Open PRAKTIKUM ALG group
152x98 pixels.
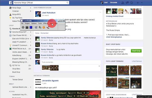[x=20, y=49]
